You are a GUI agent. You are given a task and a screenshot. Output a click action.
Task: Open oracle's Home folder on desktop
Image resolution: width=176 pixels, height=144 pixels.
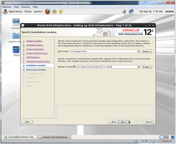pos(16,36)
